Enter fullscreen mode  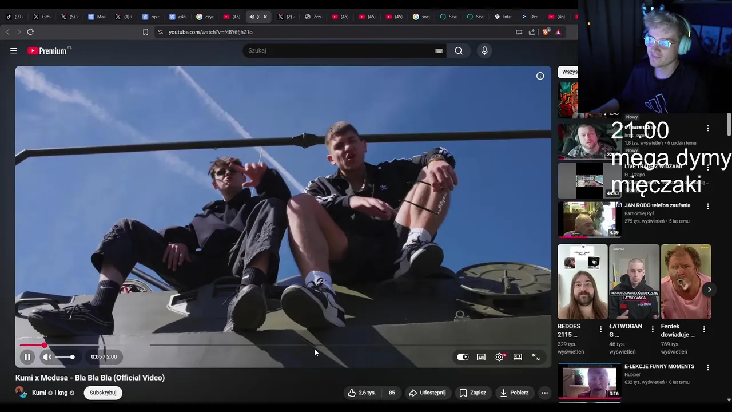coord(536,357)
